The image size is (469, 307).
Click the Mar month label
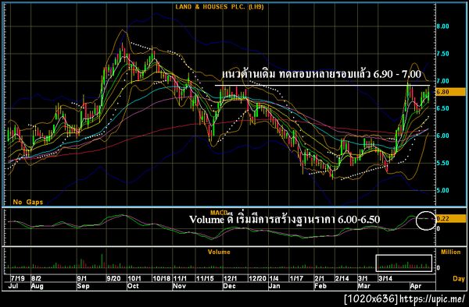point(364,286)
